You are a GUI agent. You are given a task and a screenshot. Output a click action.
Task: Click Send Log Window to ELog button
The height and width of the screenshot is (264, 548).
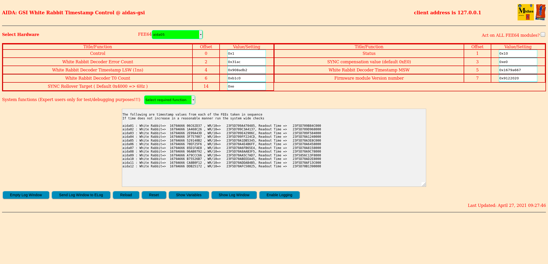(81, 195)
